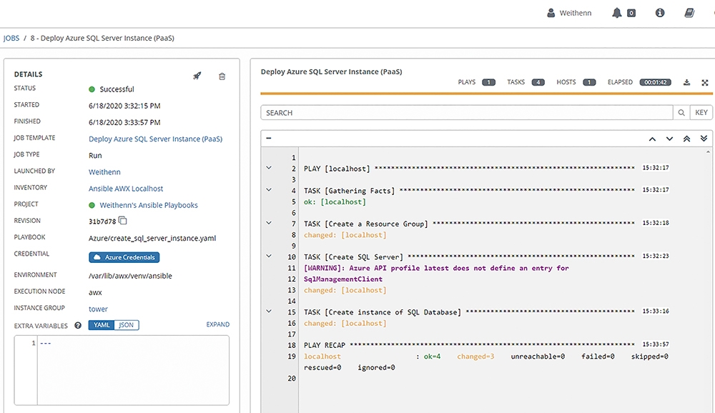Go to top of output

pyautogui.click(x=686, y=139)
